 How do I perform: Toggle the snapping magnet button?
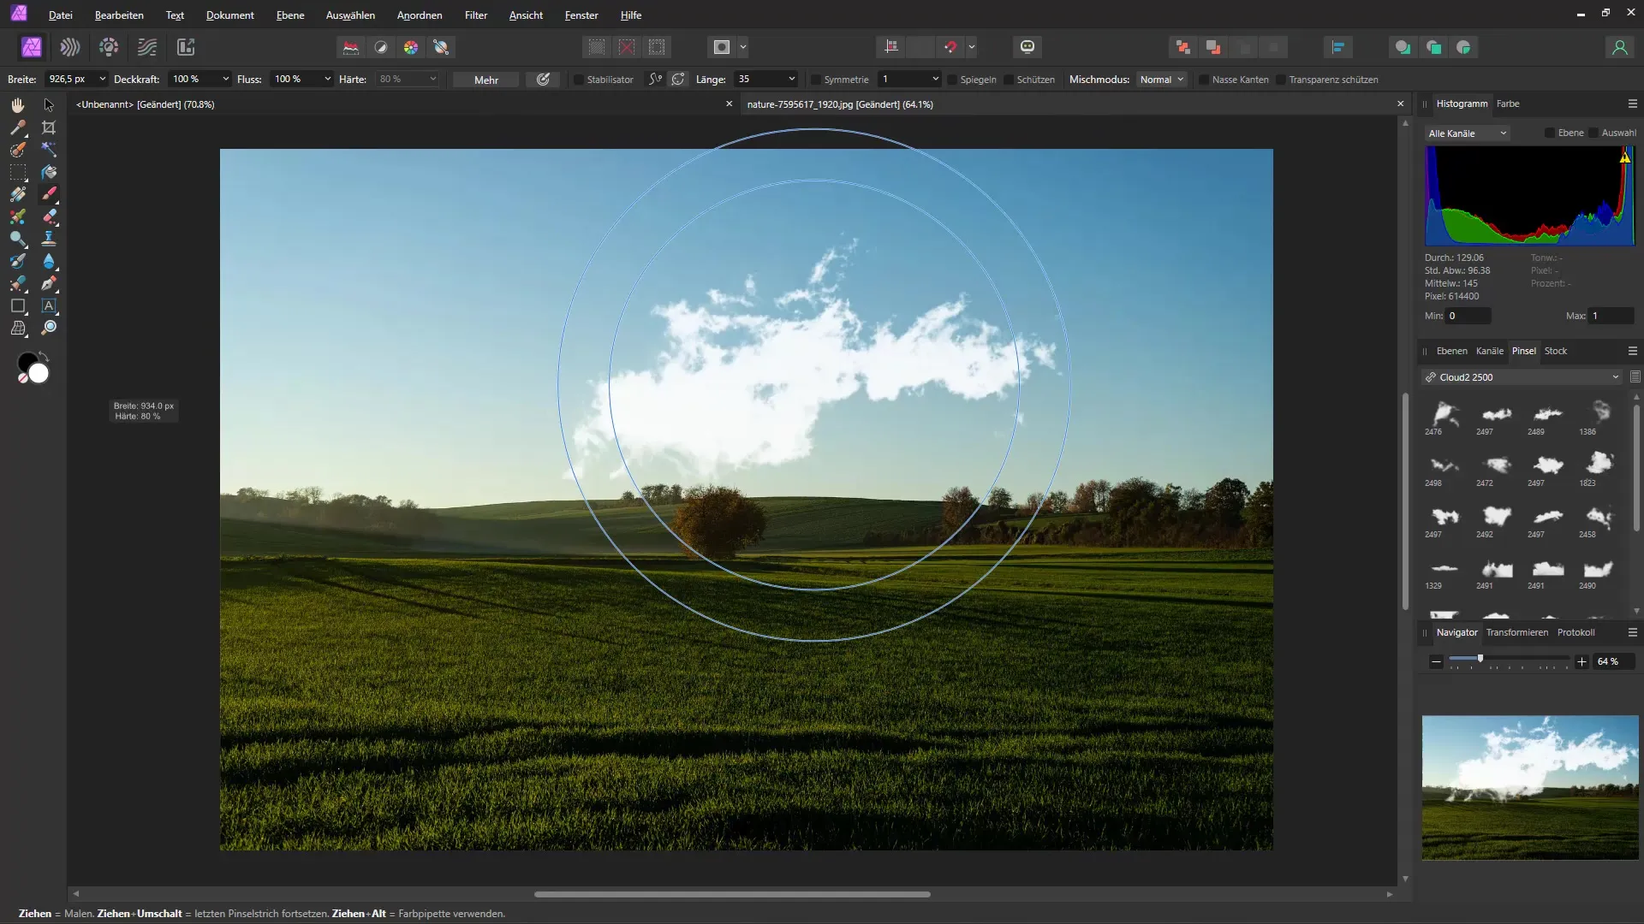950,47
